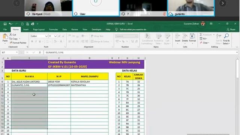Viewport: 240px width, 135px height.
Task: Collapse the ribbon with chevron
Action: coord(237,47)
